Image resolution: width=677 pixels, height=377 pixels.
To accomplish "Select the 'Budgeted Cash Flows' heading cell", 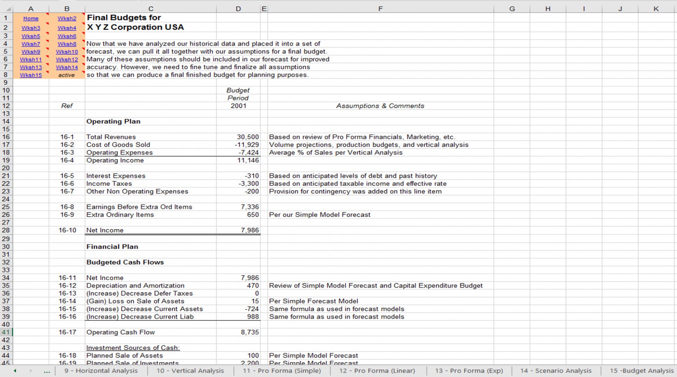I will 151,262.
